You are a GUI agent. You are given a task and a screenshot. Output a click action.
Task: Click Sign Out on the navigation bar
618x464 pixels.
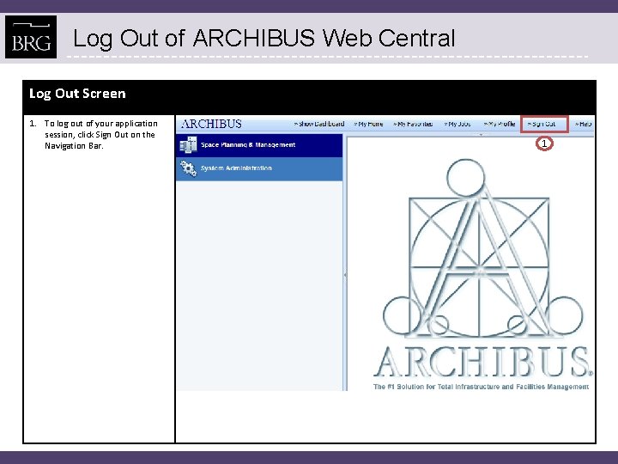542,124
